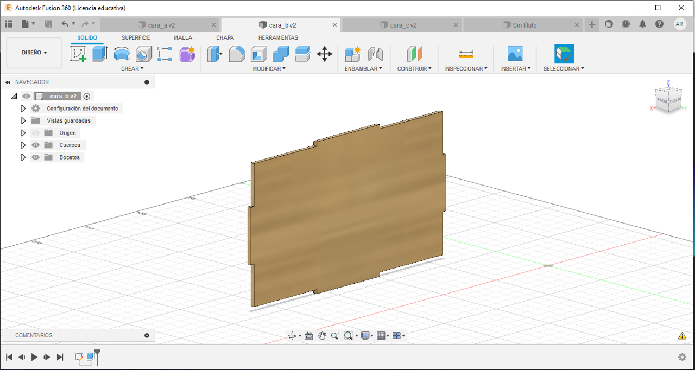Open the Help question mark icon
The height and width of the screenshot is (370, 695).
[659, 24]
